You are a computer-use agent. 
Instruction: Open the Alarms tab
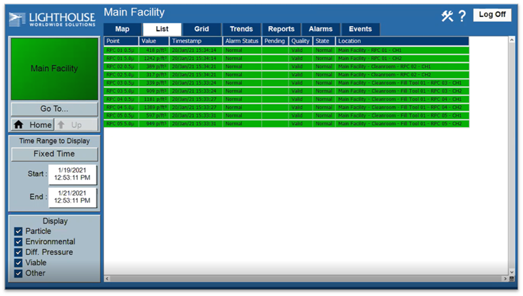[x=320, y=29]
